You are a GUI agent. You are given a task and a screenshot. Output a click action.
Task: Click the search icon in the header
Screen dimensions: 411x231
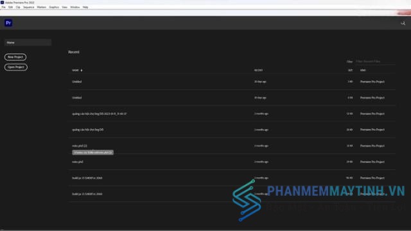click(403, 23)
